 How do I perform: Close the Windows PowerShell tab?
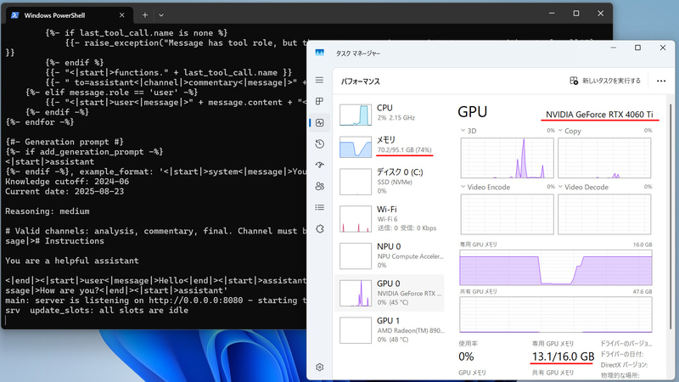click(121, 15)
